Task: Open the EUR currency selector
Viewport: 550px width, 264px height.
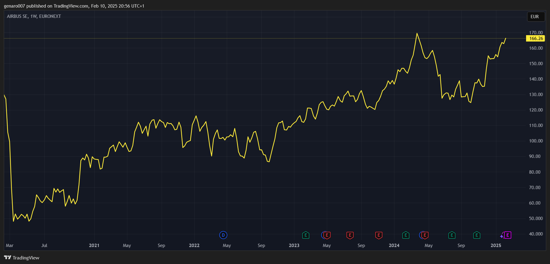Action: click(536, 17)
